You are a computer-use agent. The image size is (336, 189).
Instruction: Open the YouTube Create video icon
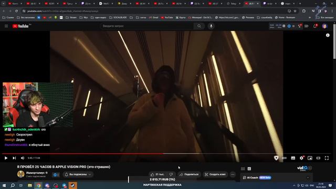tap(306, 26)
